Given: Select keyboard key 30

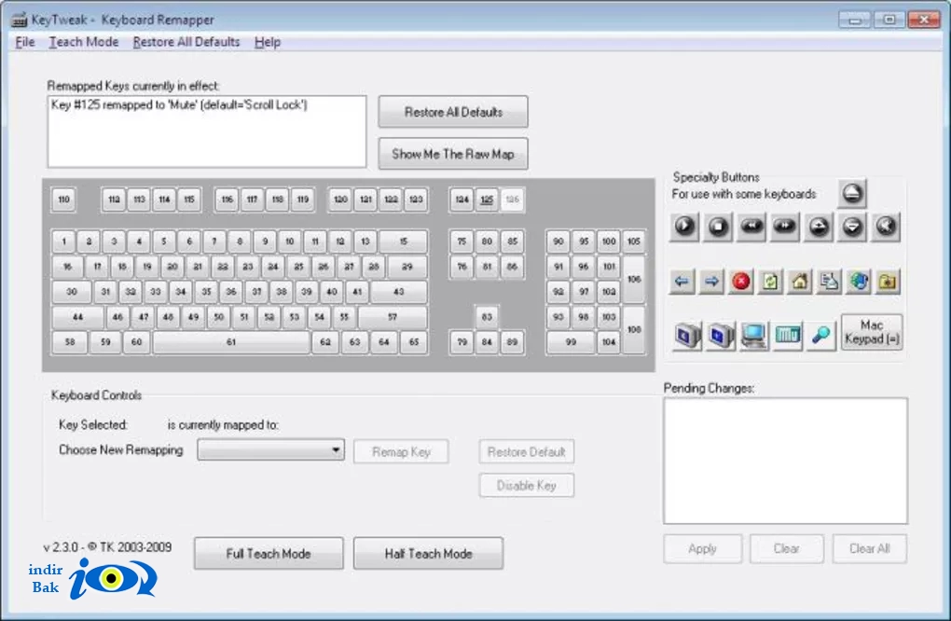Looking at the screenshot, I should 72,292.
